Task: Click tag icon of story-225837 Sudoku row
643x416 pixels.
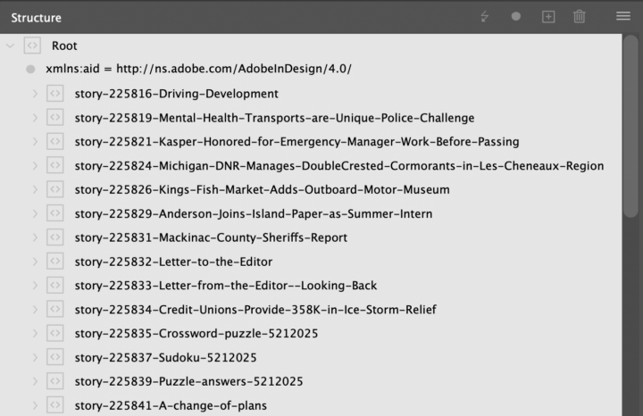Action: pyautogui.click(x=55, y=357)
